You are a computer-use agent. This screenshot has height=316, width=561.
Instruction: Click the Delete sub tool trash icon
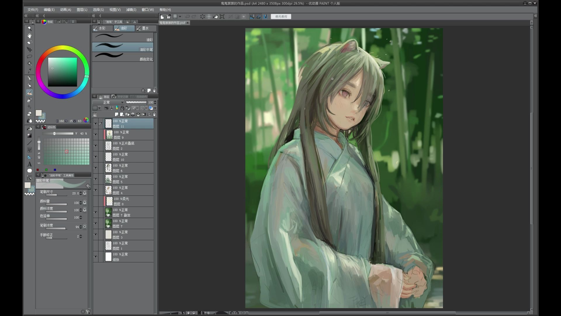click(x=154, y=91)
